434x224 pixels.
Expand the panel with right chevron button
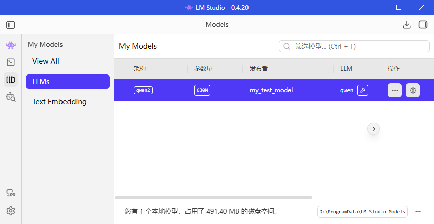(x=374, y=129)
